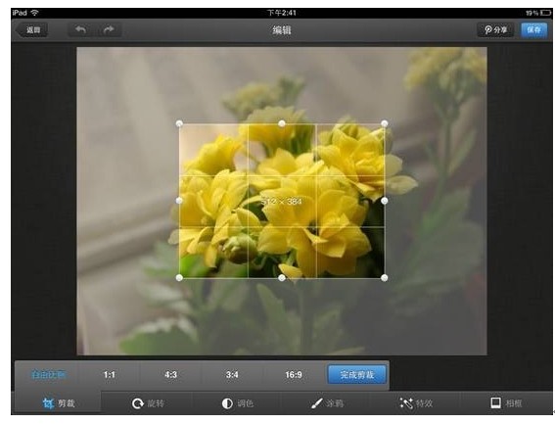Tap the 分享 share button
Image resolution: width=555 pixels, height=424 pixels.
click(495, 29)
